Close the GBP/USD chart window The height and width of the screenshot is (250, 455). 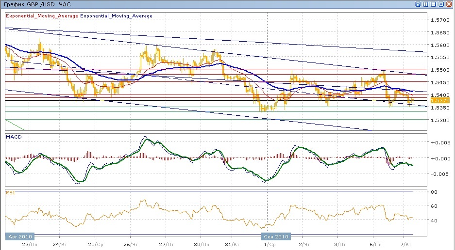click(449, 4)
